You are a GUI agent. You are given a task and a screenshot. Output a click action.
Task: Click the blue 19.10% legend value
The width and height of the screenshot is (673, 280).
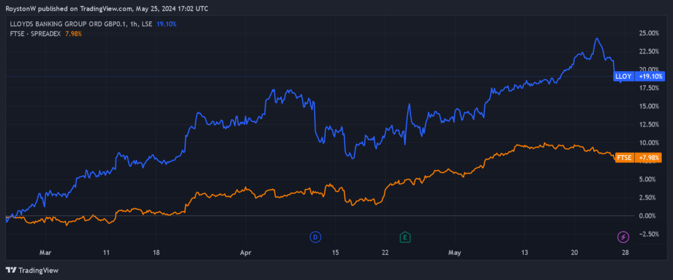[x=165, y=24]
